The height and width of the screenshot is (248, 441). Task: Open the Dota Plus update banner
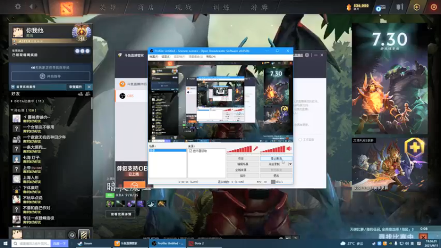point(390,164)
